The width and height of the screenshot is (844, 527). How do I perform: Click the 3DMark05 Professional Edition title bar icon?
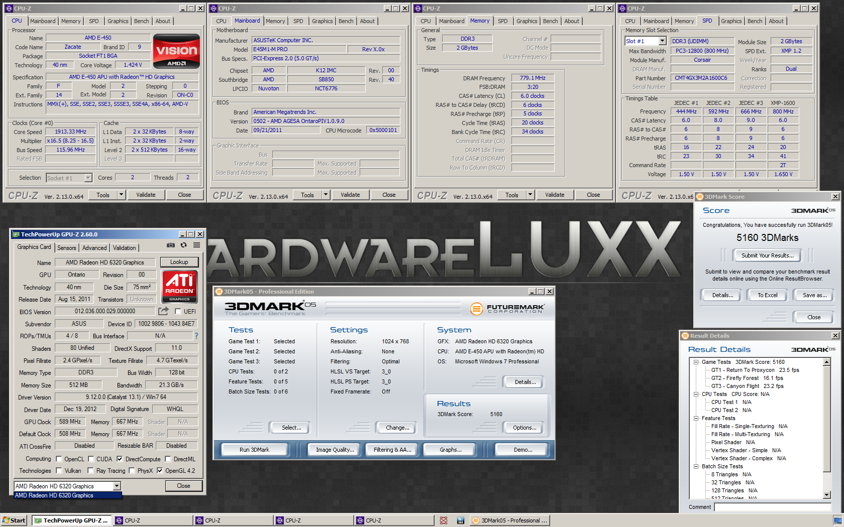tap(219, 292)
